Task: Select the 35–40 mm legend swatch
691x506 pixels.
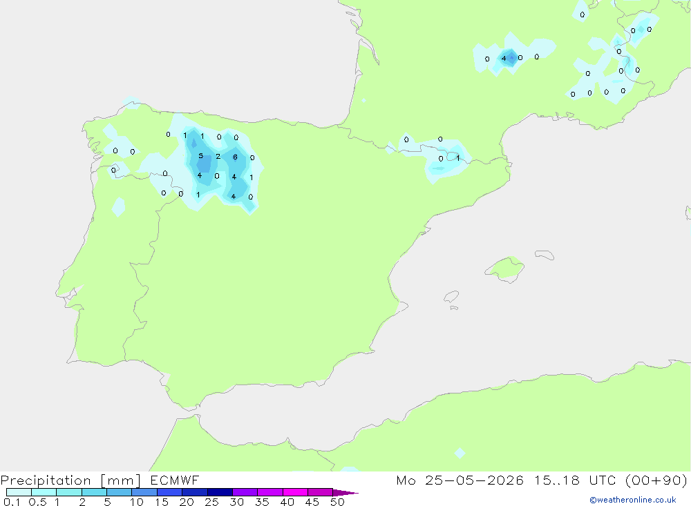Action: 269,492
